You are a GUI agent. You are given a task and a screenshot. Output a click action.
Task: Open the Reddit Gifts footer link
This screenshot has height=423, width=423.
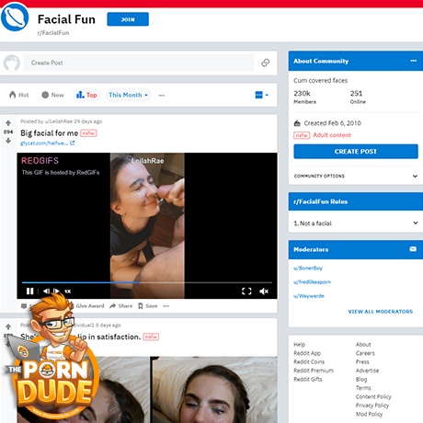click(x=308, y=379)
